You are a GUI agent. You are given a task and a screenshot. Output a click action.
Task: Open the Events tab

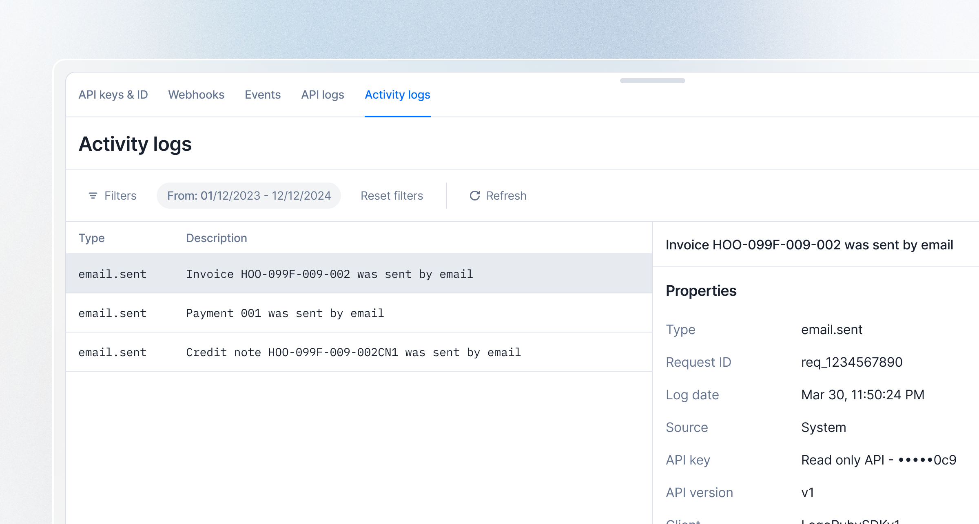pos(263,95)
